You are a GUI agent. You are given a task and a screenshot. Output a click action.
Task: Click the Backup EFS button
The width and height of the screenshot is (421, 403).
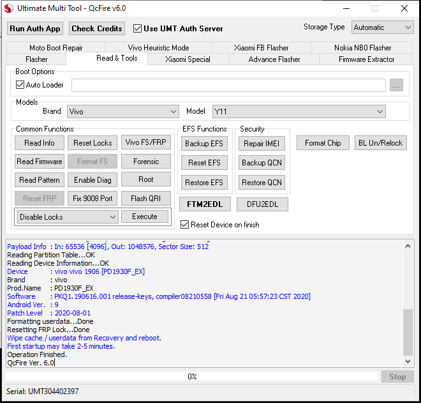pyautogui.click(x=204, y=144)
